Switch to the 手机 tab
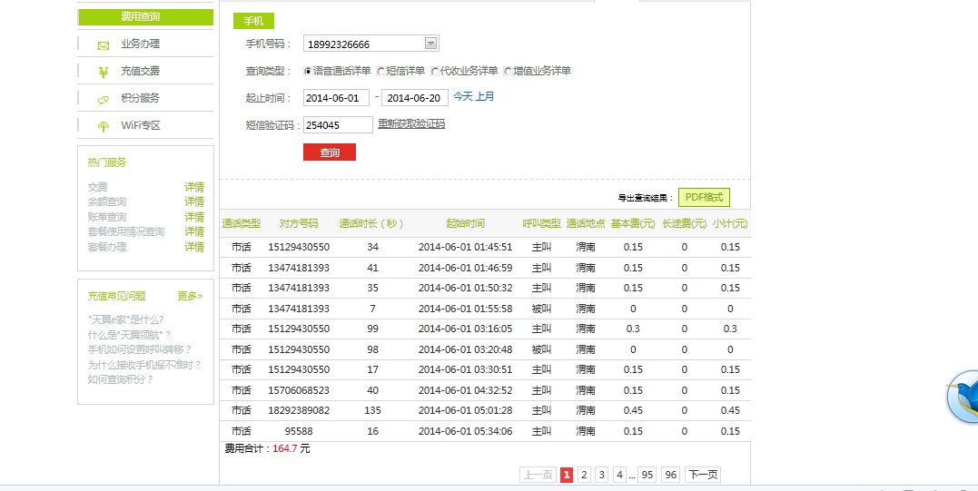This screenshot has height=491, width=978. 253,21
